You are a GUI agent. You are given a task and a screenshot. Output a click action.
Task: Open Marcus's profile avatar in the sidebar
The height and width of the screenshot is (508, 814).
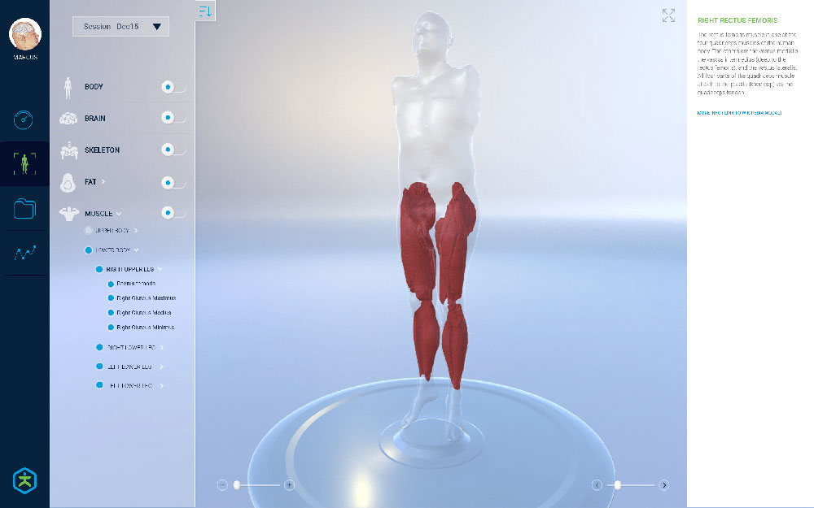coord(25,34)
